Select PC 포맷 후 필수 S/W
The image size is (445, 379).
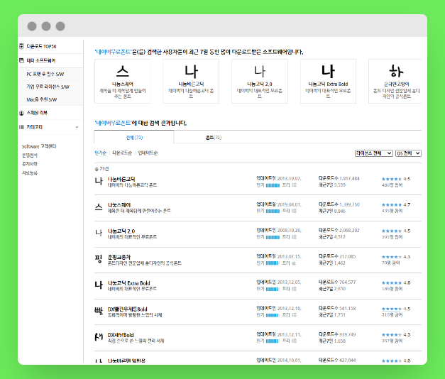45,74
